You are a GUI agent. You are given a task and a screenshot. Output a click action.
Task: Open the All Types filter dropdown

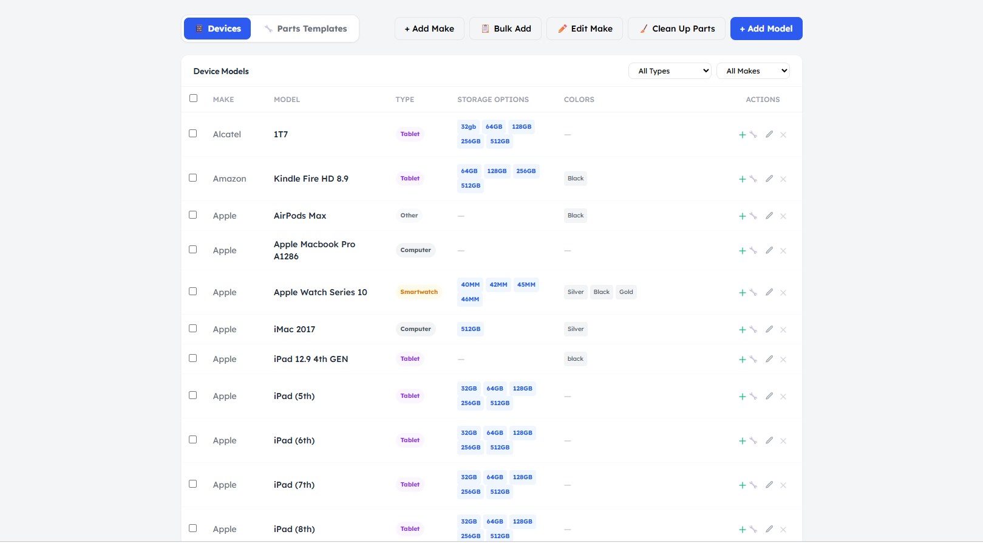point(670,71)
